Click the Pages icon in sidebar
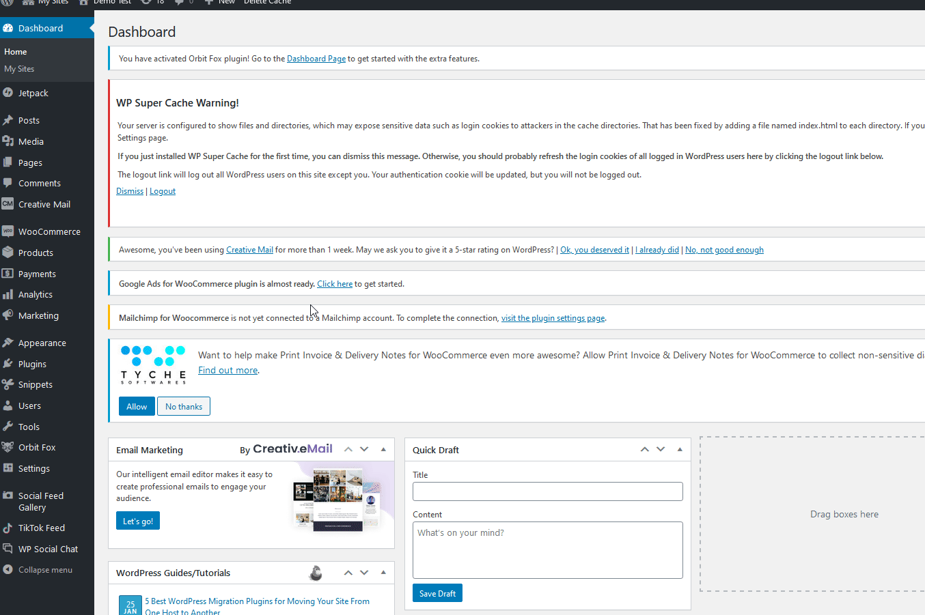Image resolution: width=925 pixels, height=615 pixels. pos(8,162)
